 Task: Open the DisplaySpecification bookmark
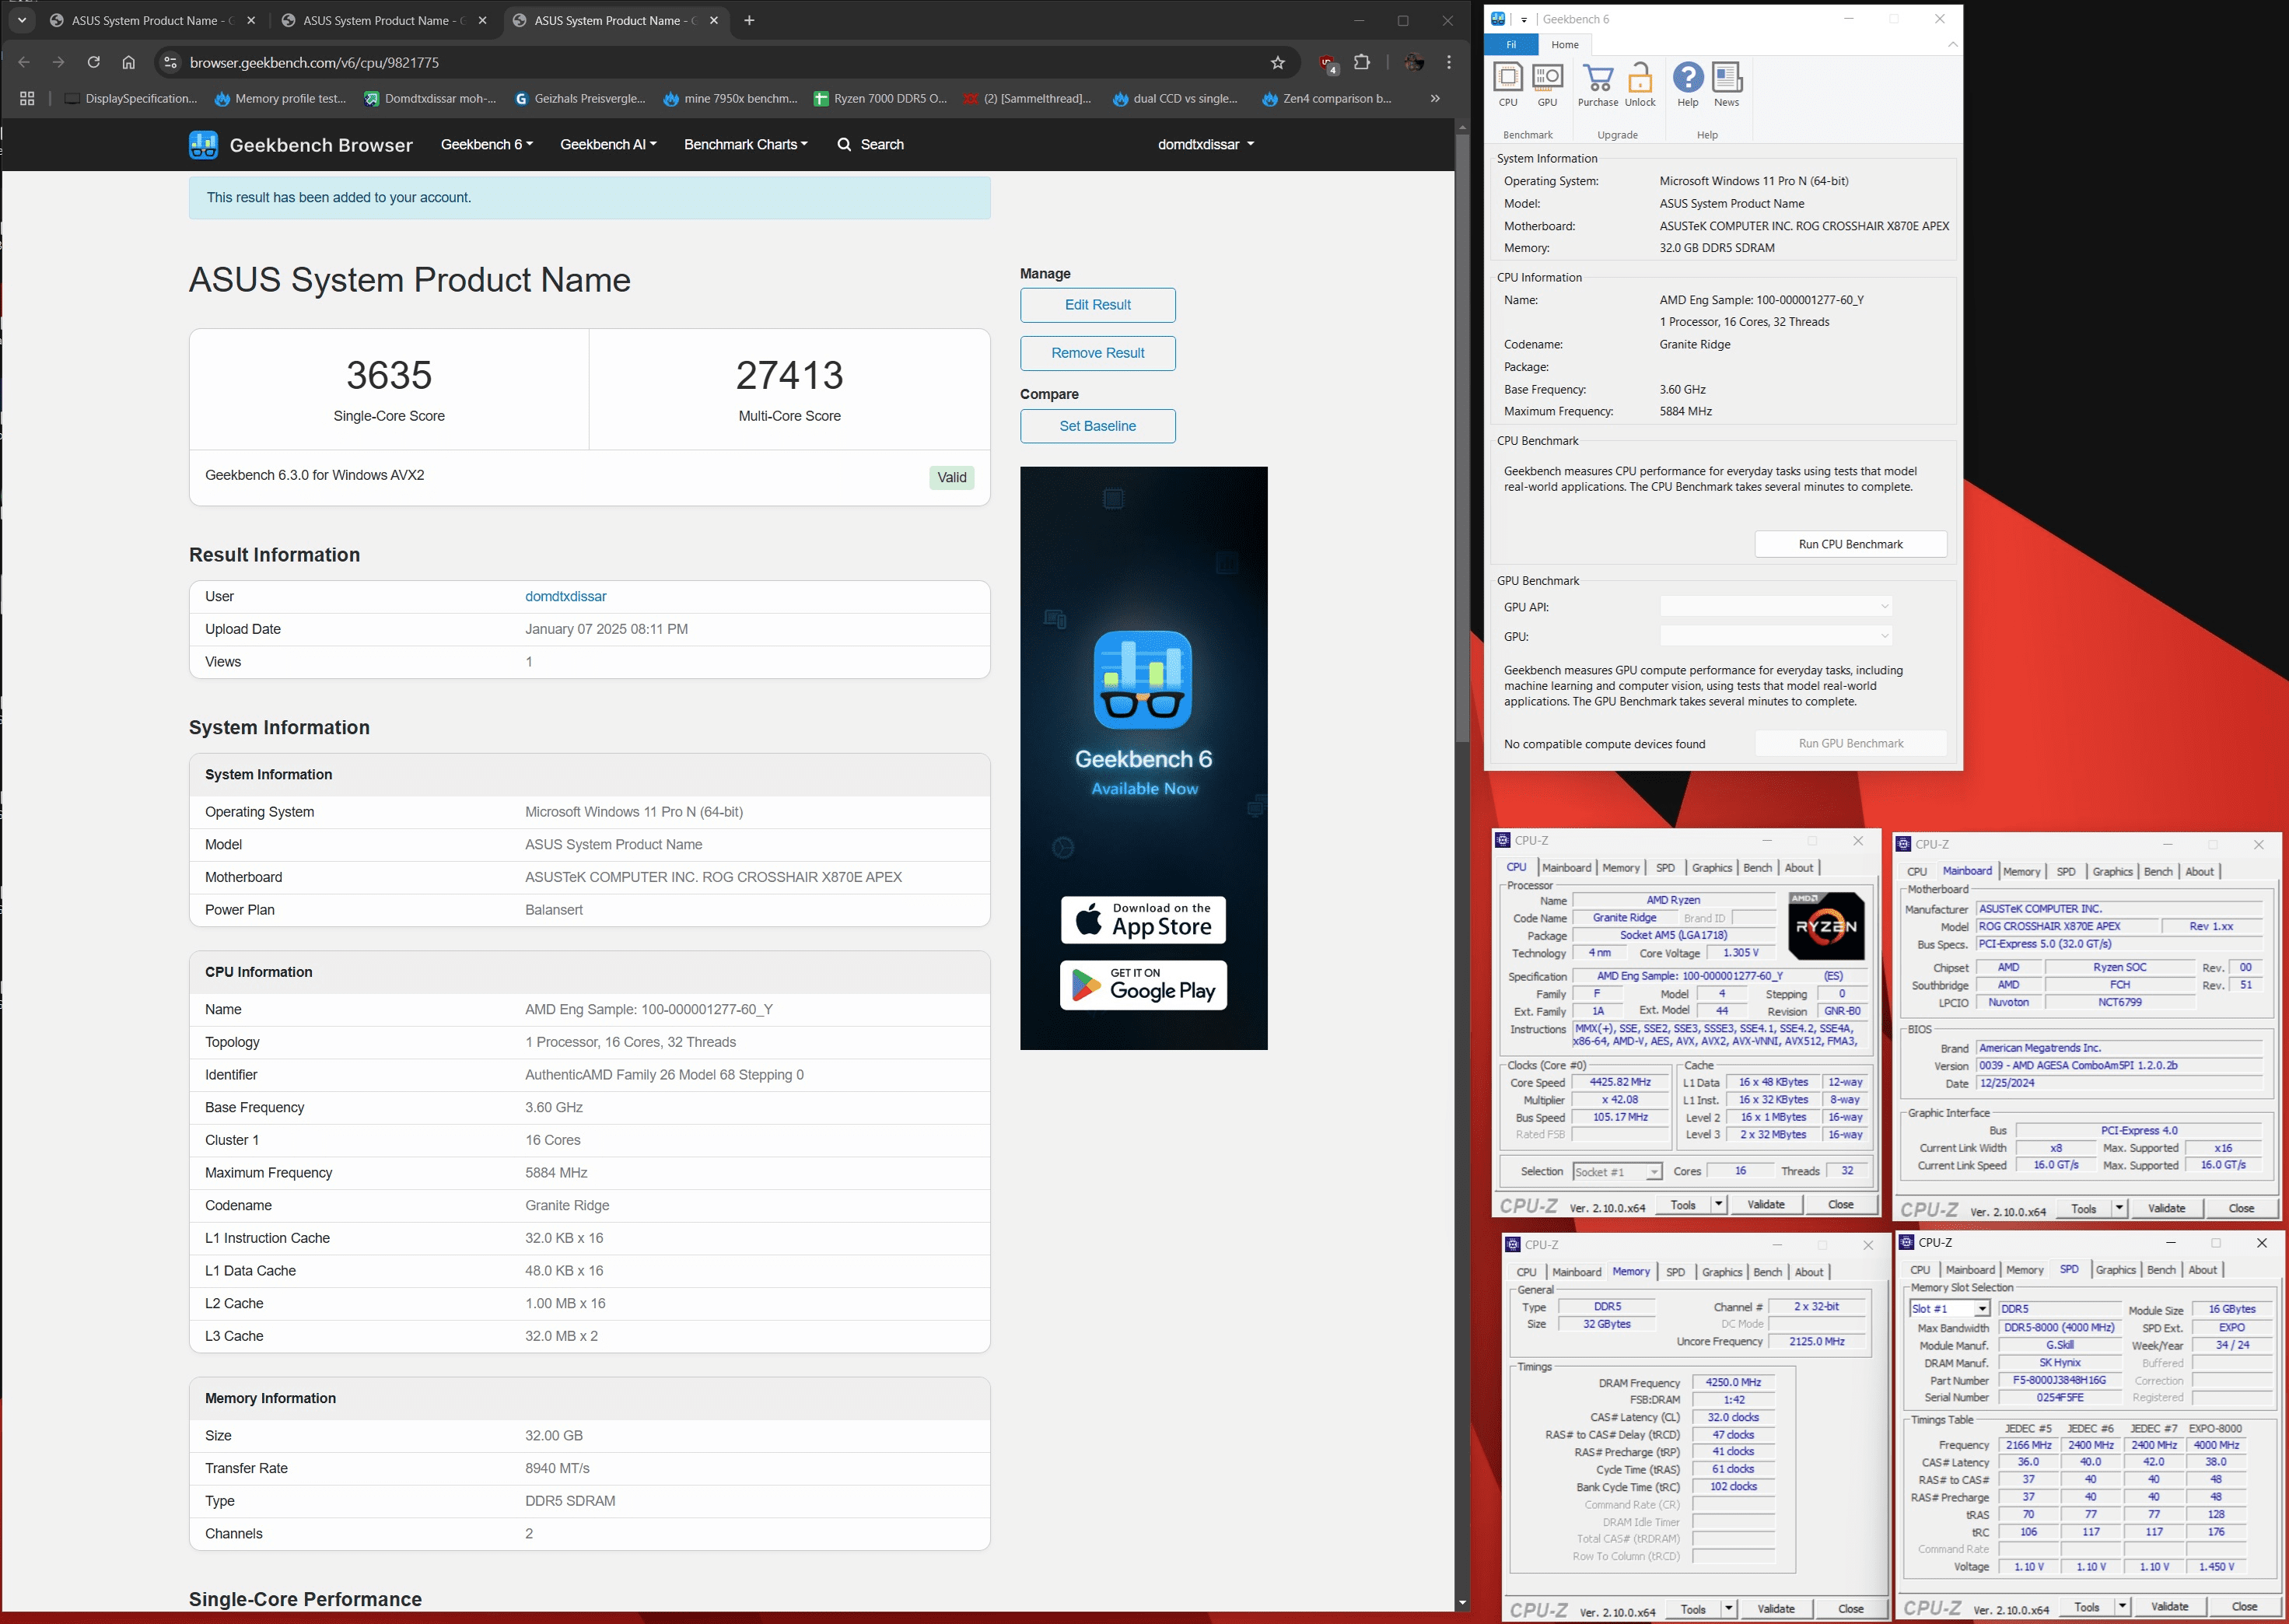point(130,98)
